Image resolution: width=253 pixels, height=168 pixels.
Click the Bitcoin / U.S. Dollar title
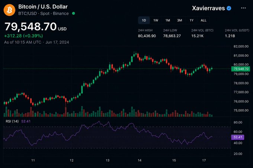pyautogui.click(x=43, y=7)
